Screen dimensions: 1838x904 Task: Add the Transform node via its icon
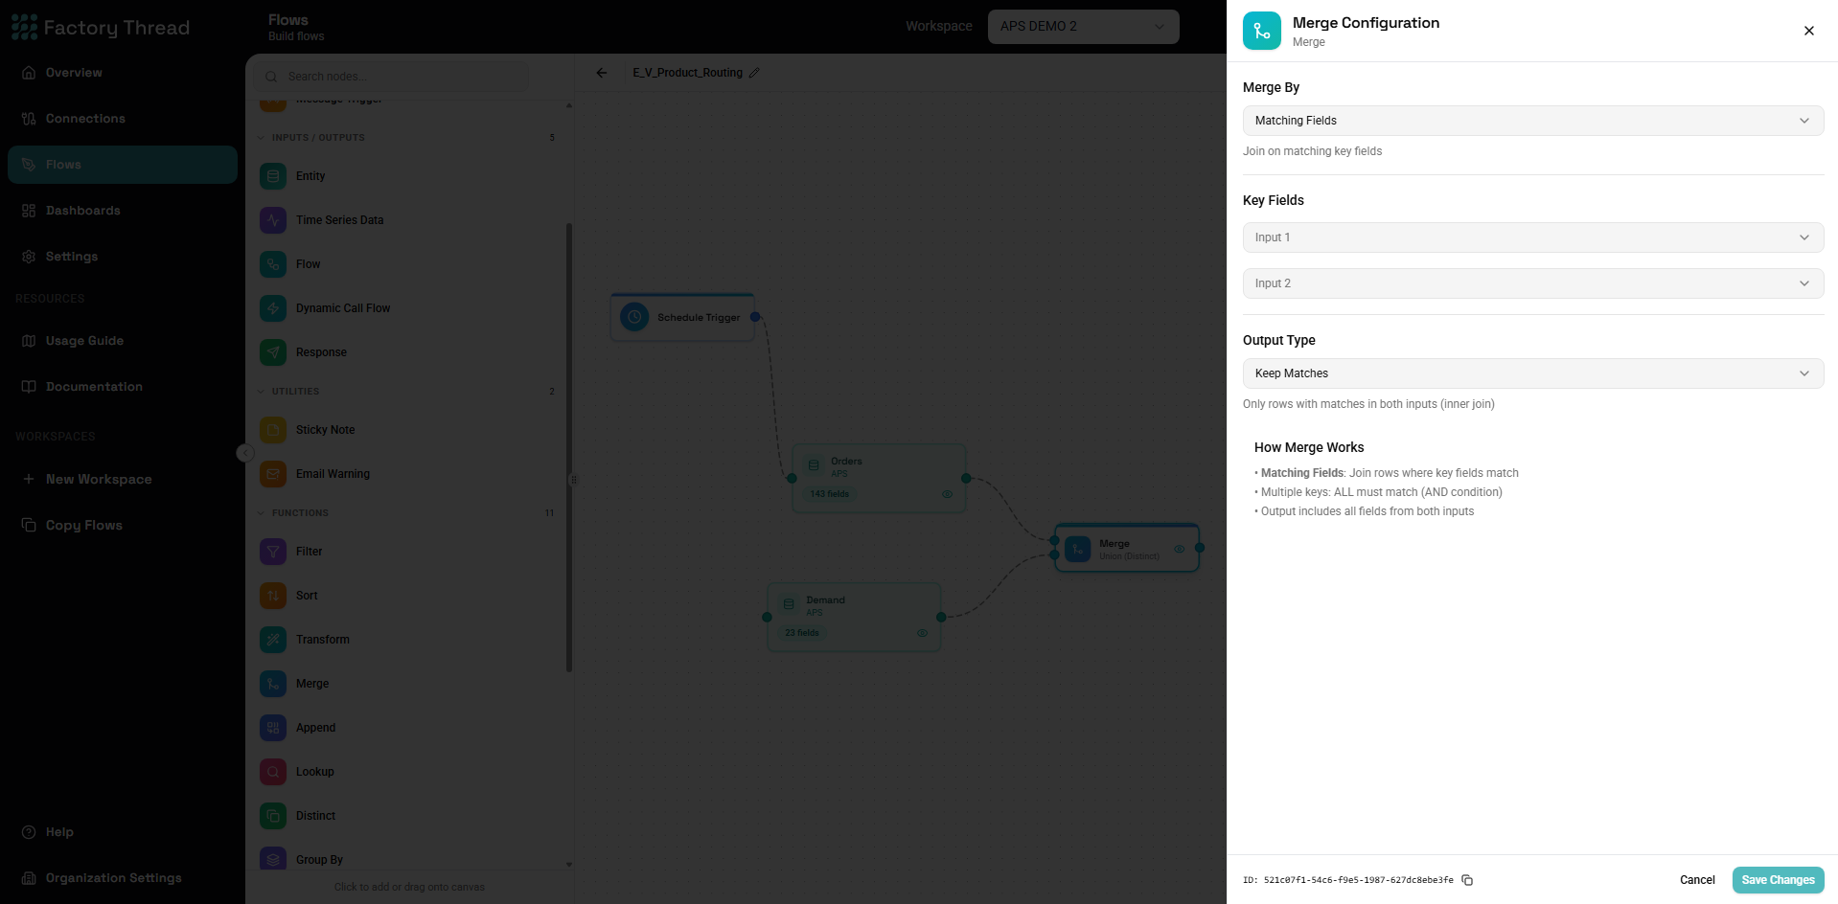pyautogui.click(x=273, y=640)
